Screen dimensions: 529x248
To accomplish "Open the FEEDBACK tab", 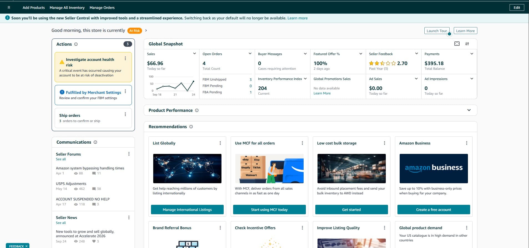I will point(16,246).
